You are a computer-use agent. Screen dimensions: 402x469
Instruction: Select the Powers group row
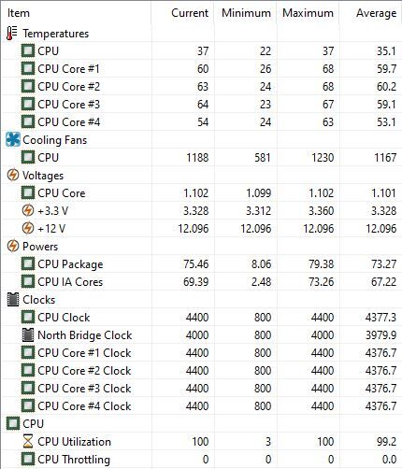pos(201,247)
